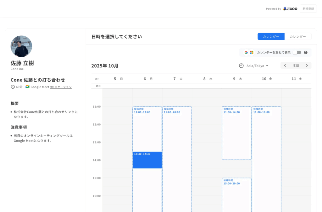Click the 新規登録 button
The width and height of the screenshot is (322, 212).
coord(308,9)
